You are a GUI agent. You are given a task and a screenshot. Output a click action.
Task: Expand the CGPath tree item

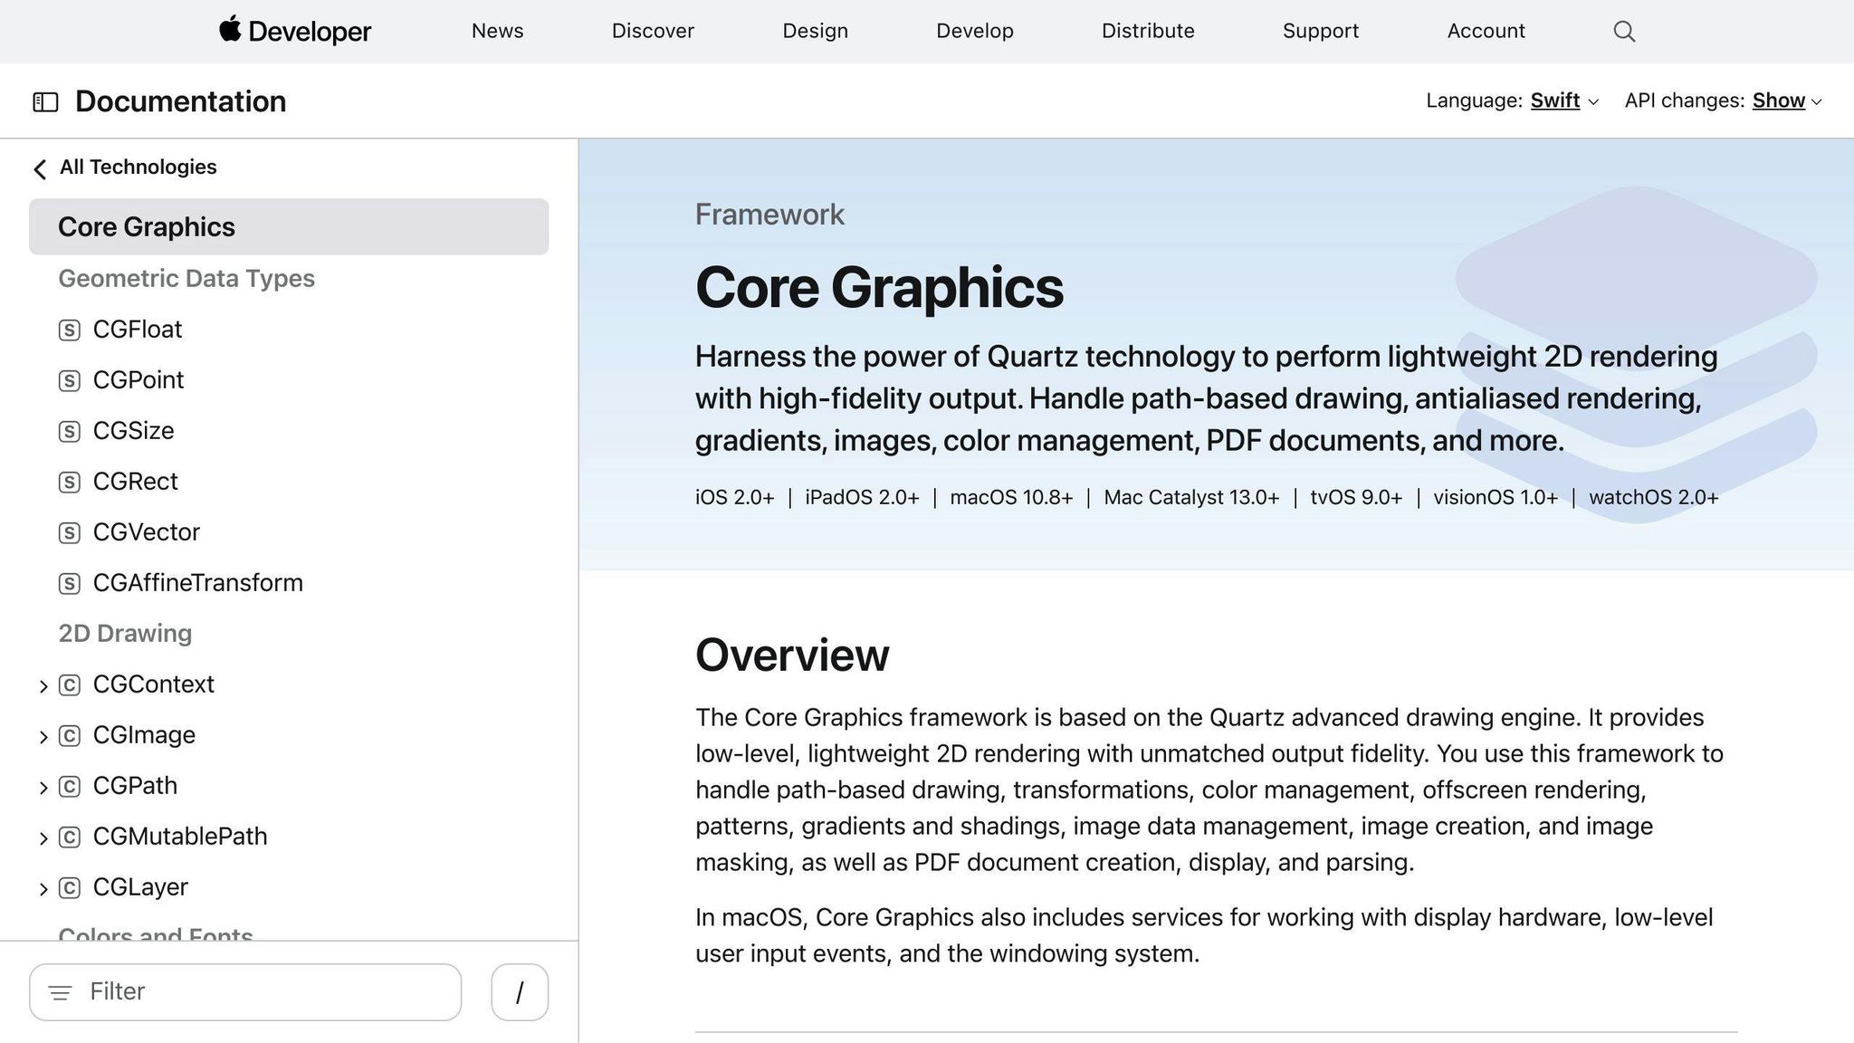[43, 789]
